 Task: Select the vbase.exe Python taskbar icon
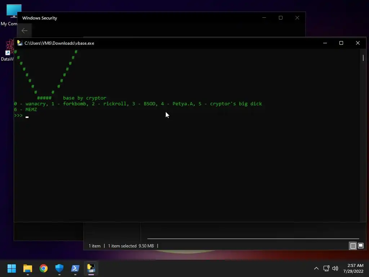[91, 268]
